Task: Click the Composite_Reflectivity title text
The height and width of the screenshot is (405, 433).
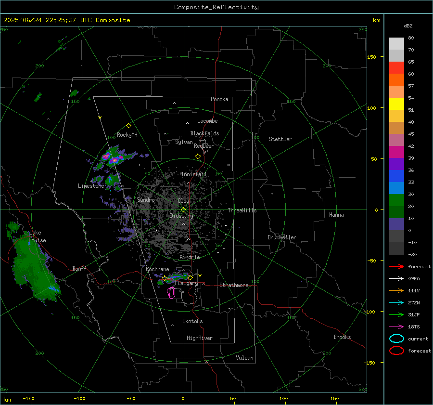Action: (216, 7)
